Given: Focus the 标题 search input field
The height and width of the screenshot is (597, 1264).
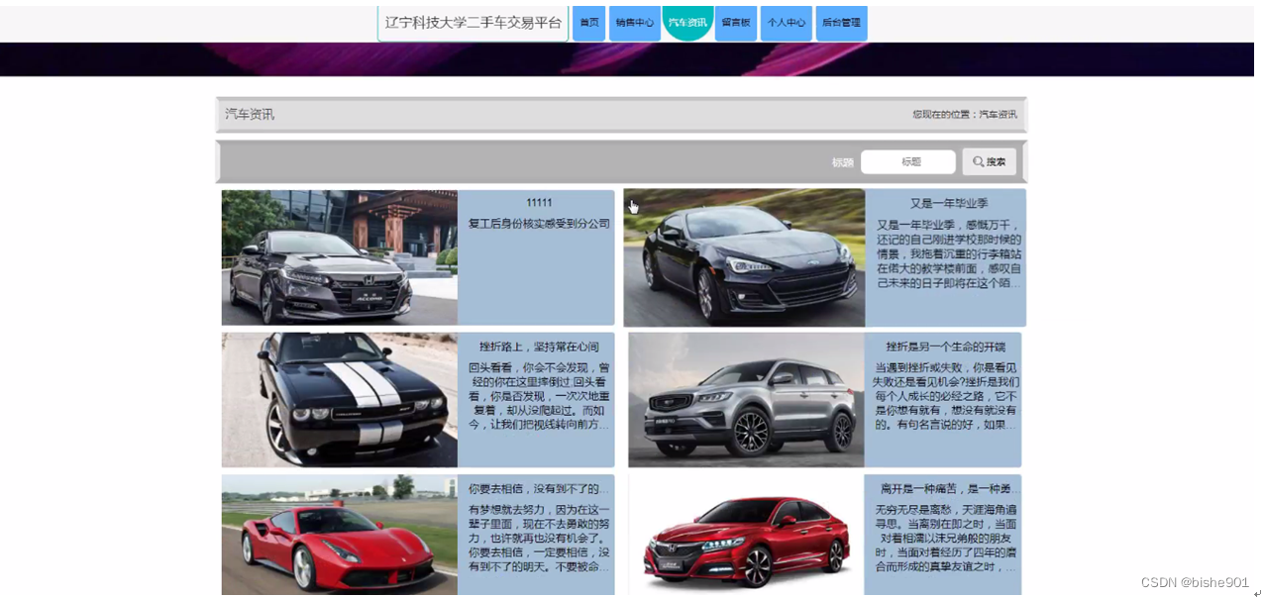Looking at the screenshot, I should coord(908,161).
